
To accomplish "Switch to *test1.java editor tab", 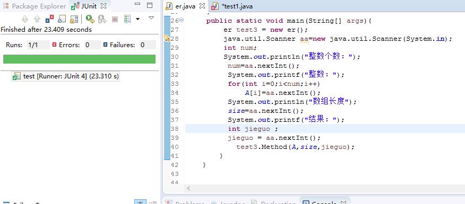I will (232, 6).
